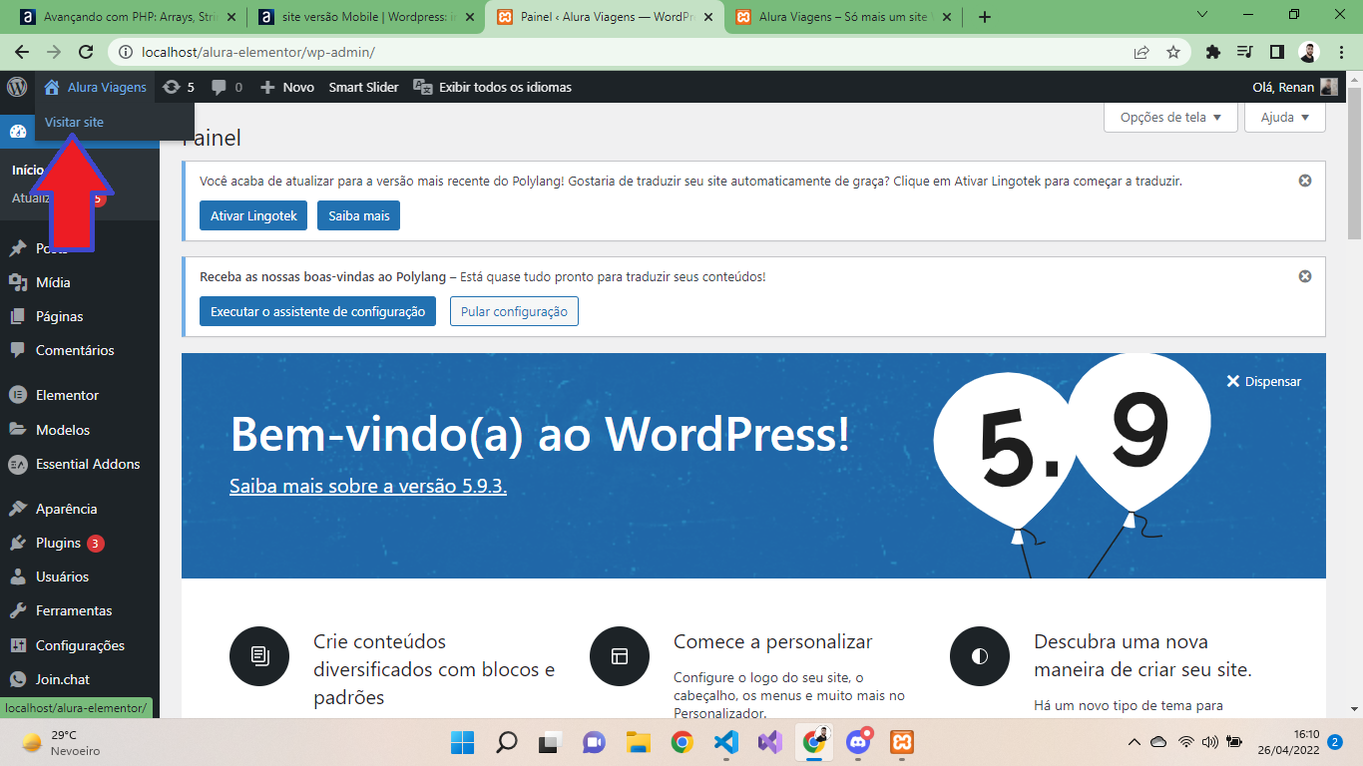The height and width of the screenshot is (766, 1363).
Task: Click the plus Novo icon in admin bar
Action: (x=267, y=87)
